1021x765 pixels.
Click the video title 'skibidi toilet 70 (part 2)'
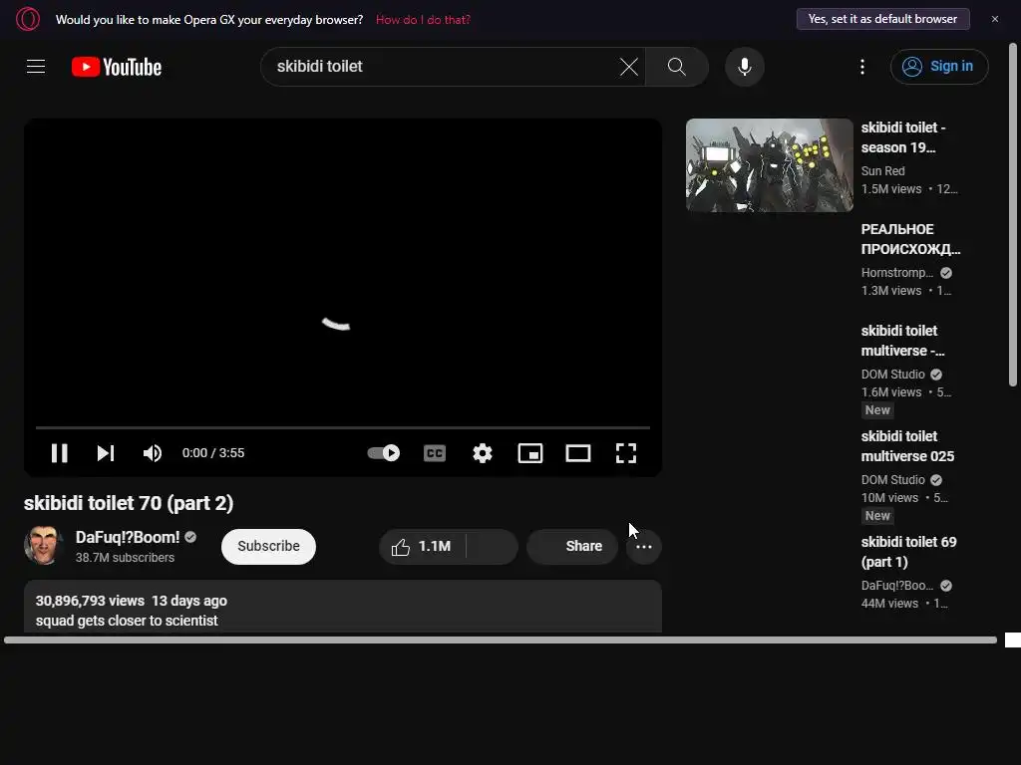pos(129,503)
